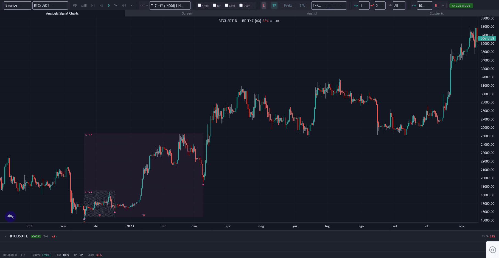This screenshot has height=258, width=499.
Task: Clear the T+7 selection with the X icon
Action: pyautogui.click(x=341, y=5)
